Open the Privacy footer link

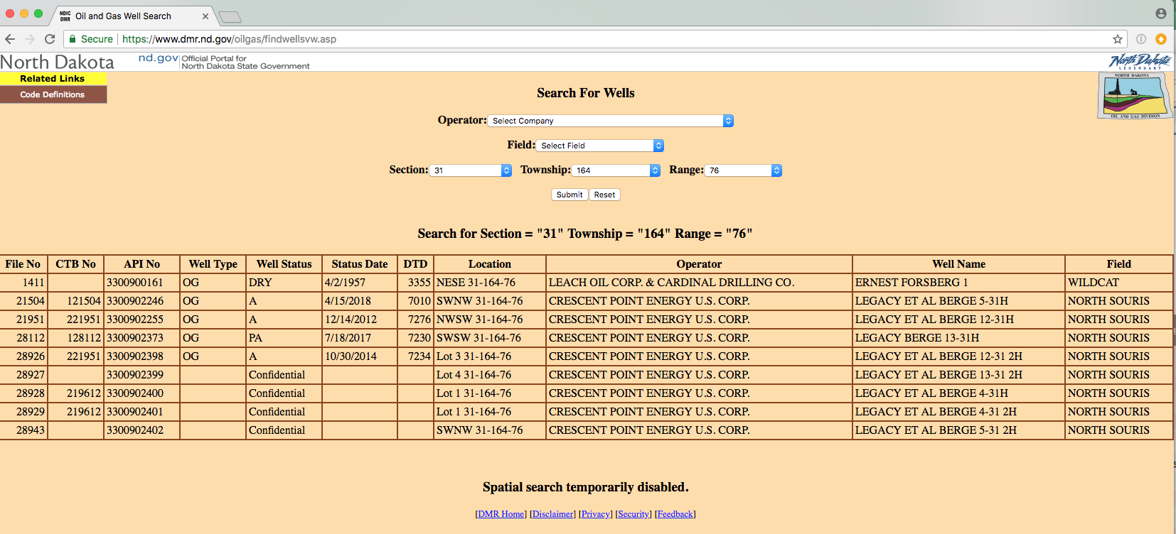(x=596, y=514)
